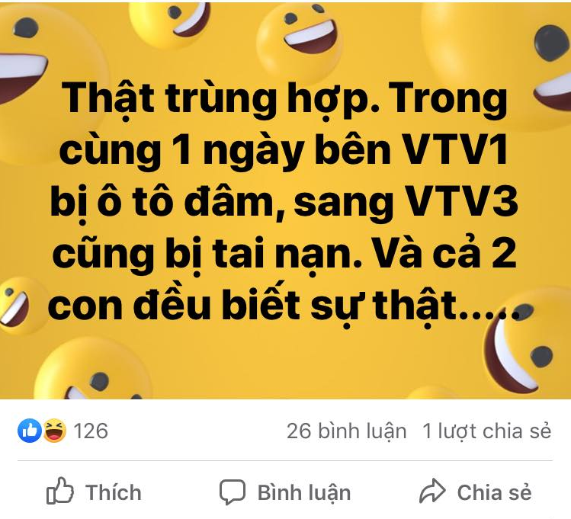Click the Haha laughing reaction icon

click(x=55, y=431)
